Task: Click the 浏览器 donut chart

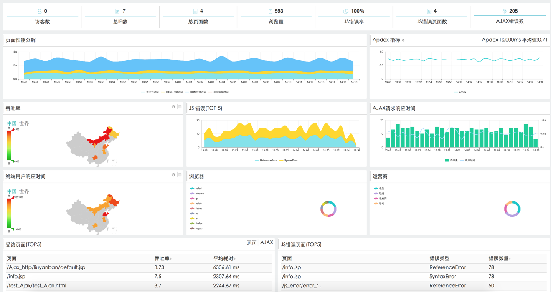Action: 328,209
